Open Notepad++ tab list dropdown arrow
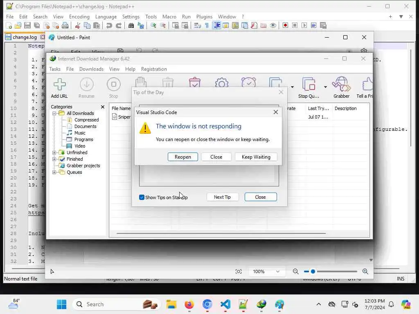Screen dimensions: 419x314 coord(401,16)
